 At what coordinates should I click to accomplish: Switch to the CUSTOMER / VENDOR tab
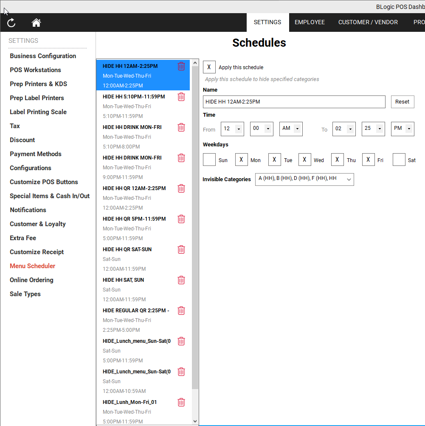[368, 22]
